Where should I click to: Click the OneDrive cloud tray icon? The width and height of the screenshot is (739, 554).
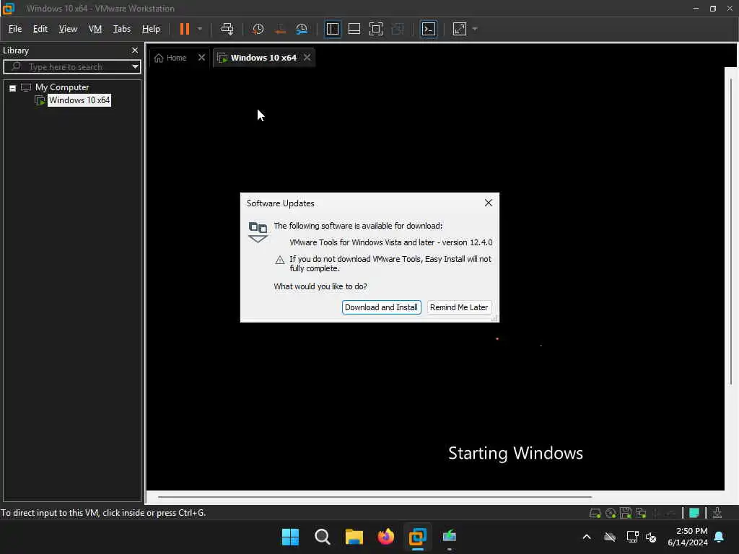click(610, 537)
